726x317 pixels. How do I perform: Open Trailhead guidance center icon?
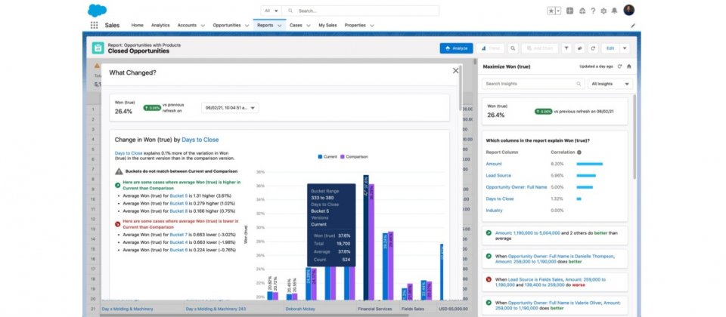[582, 11]
